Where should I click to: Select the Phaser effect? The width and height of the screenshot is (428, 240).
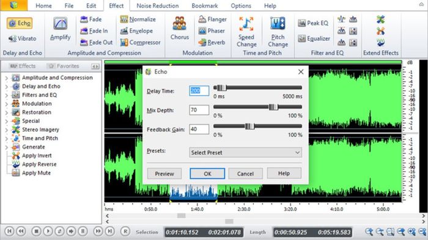tap(212, 31)
